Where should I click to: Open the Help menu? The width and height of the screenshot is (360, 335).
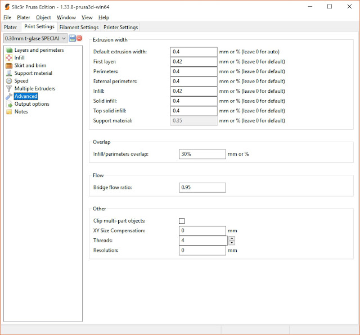[x=103, y=17]
